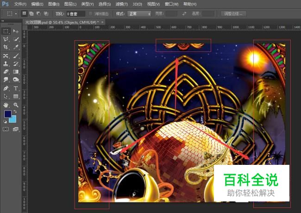Screen dimensions: 301x213
Task: Open the 视图(V) menu
Action: pyautogui.click(x=153, y=4)
